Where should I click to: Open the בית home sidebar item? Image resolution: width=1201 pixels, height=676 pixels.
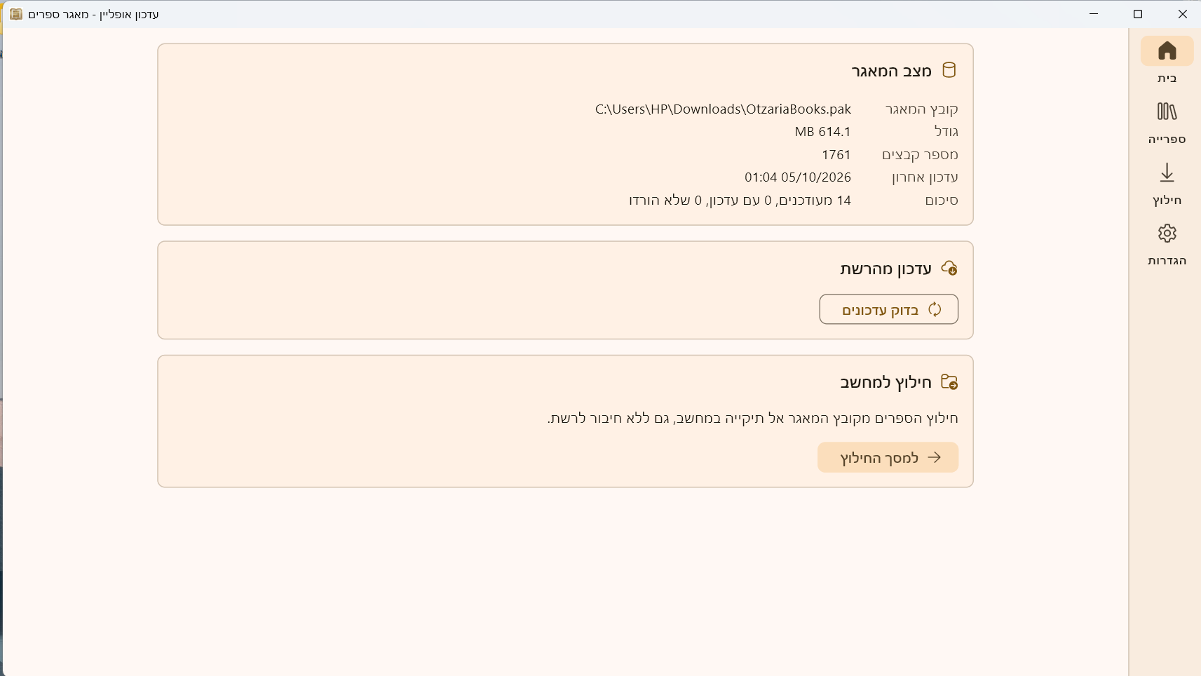coord(1167,61)
